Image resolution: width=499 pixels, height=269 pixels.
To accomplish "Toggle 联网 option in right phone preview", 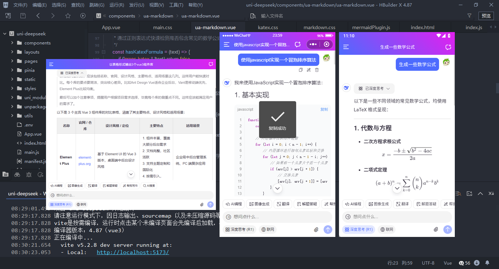I will [x=387, y=230].
